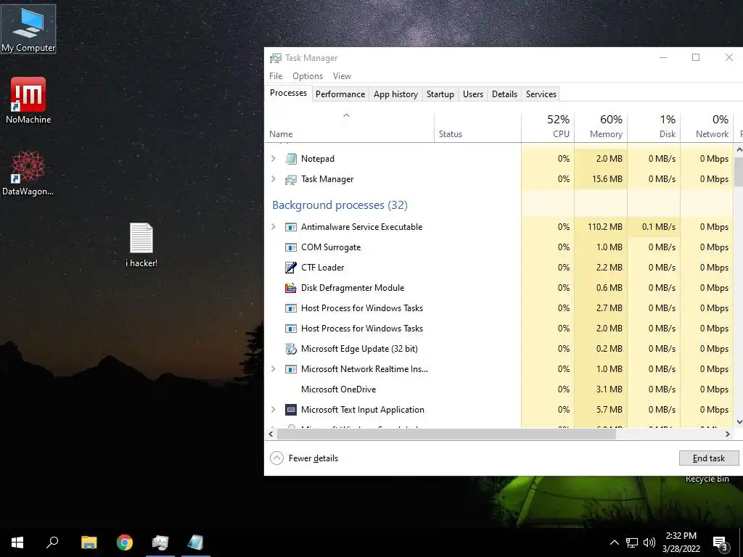
Task: Click the COM Surrogate process icon
Action: (291, 247)
